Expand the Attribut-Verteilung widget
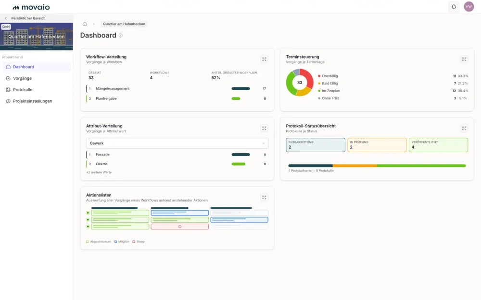 pos(264,128)
